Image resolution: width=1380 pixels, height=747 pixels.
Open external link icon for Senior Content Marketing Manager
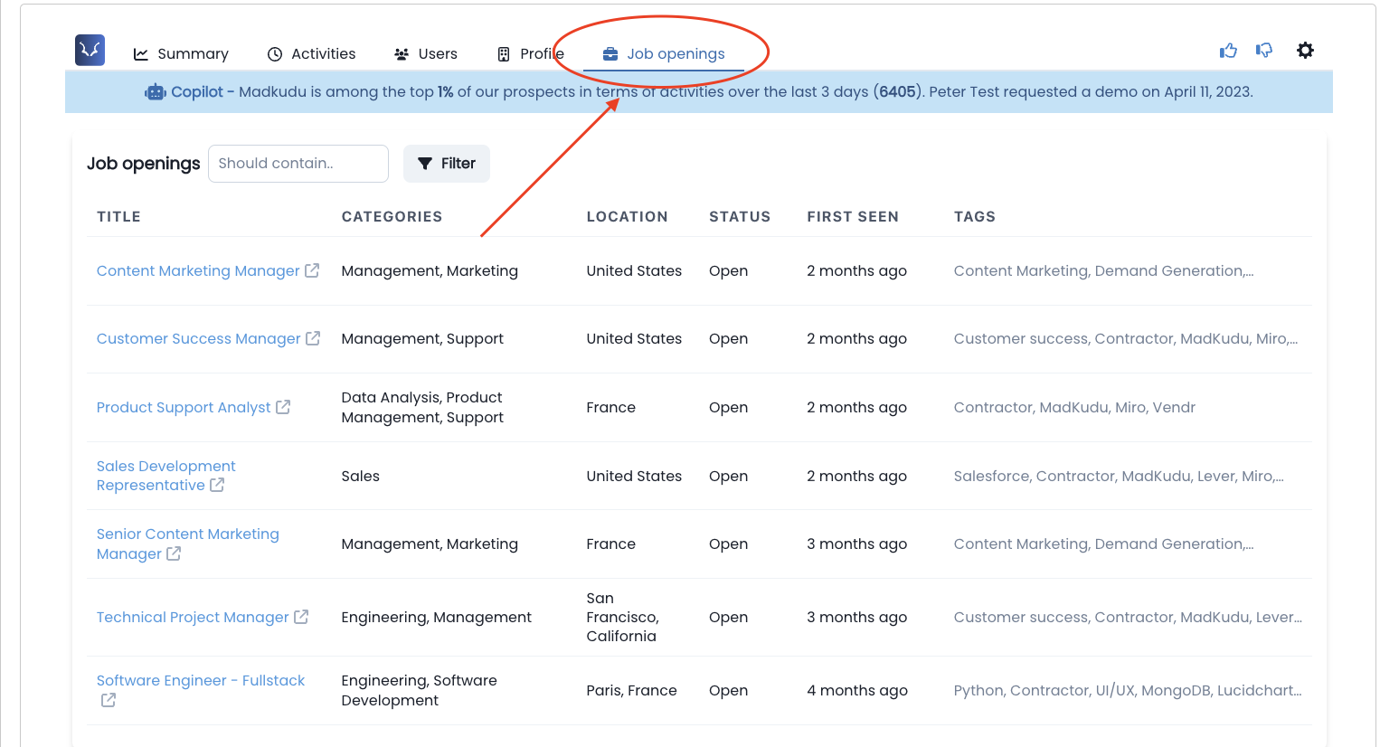(174, 553)
